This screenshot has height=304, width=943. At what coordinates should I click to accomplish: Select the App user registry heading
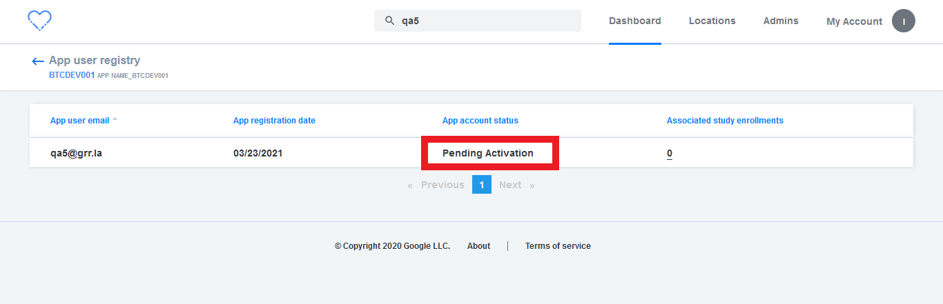(x=95, y=61)
